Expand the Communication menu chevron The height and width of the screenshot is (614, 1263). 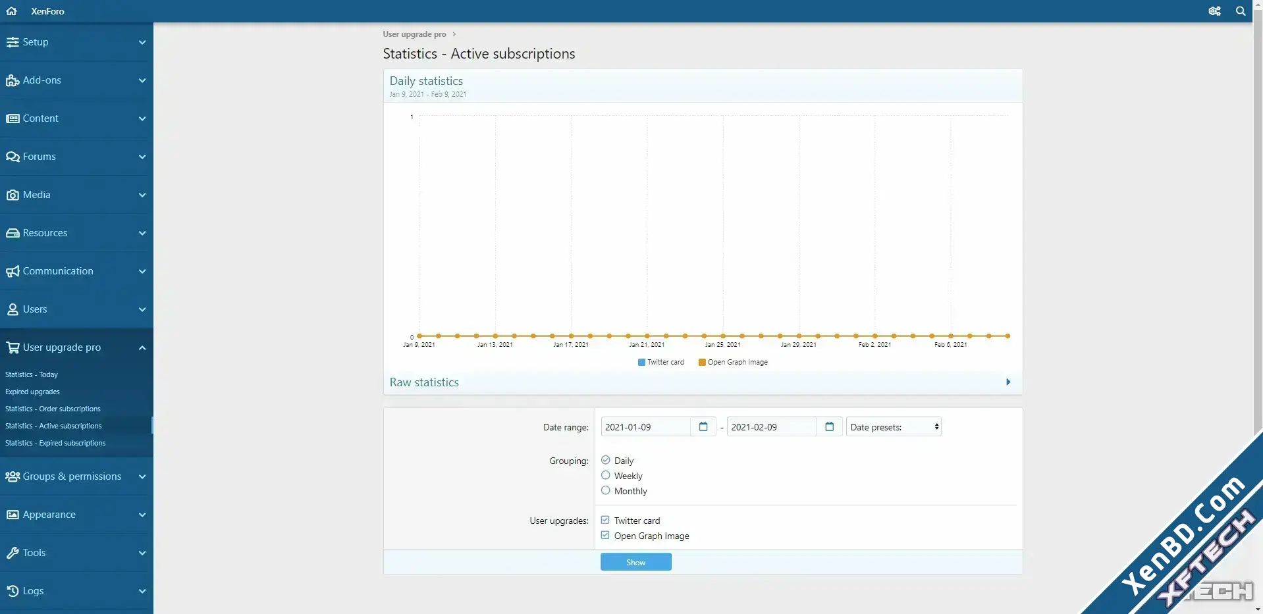(142, 271)
